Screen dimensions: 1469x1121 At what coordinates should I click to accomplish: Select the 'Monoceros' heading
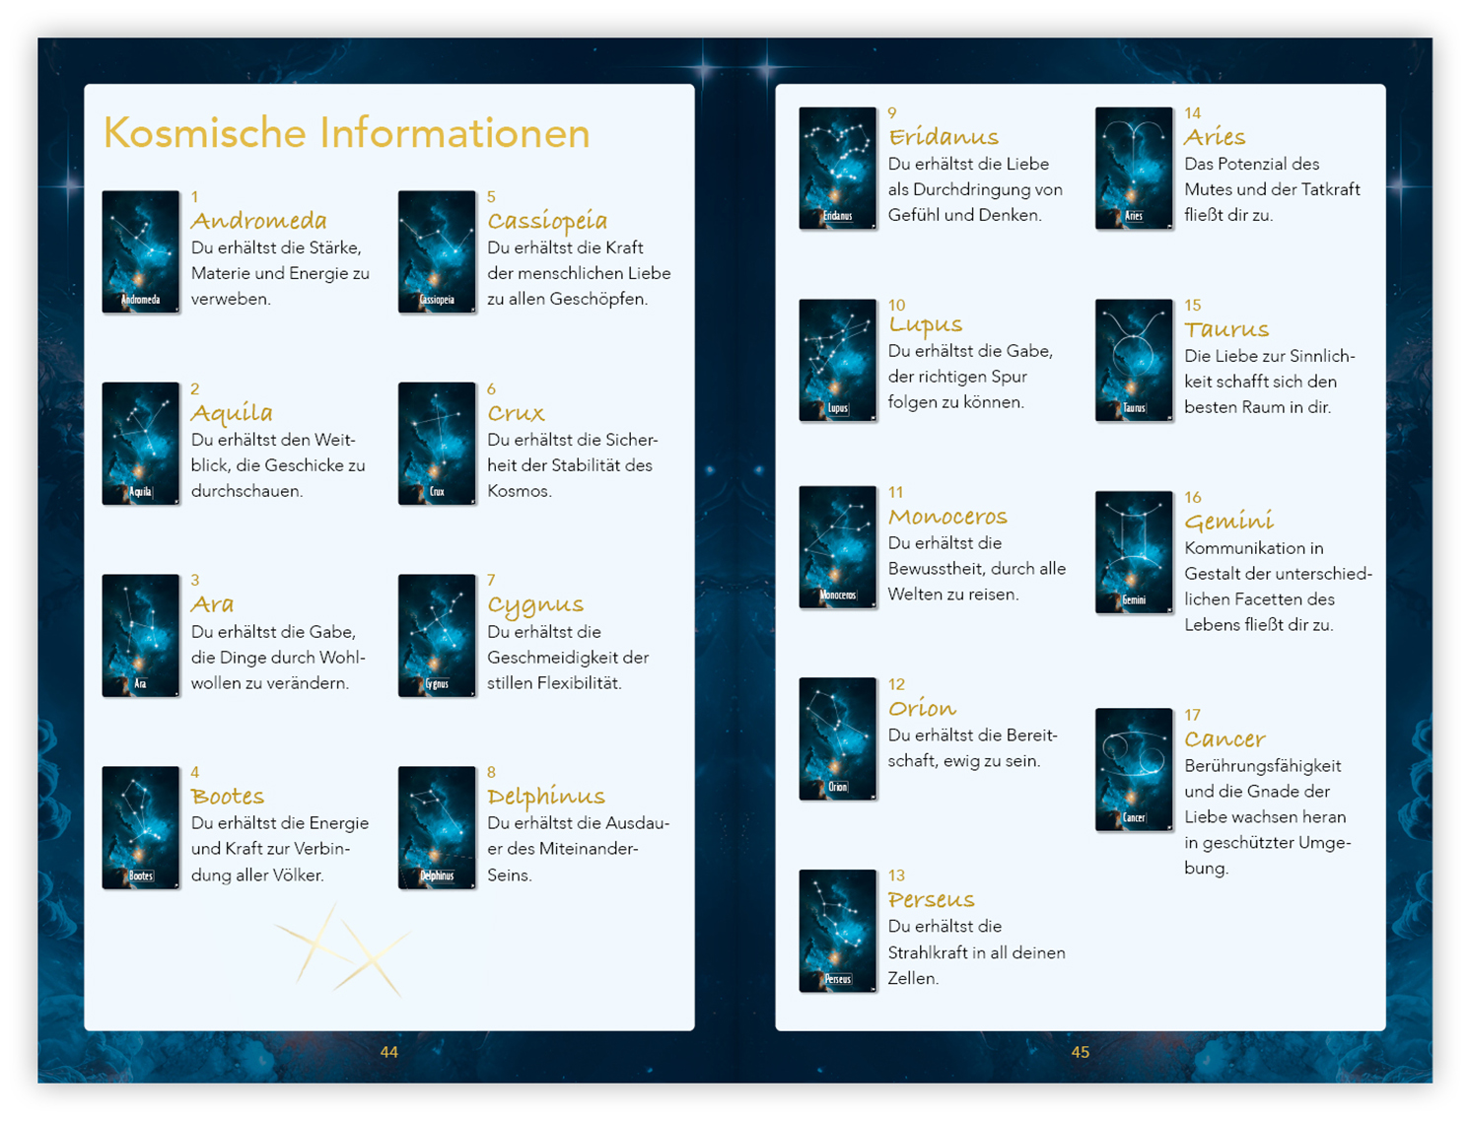click(x=947, y=517)
